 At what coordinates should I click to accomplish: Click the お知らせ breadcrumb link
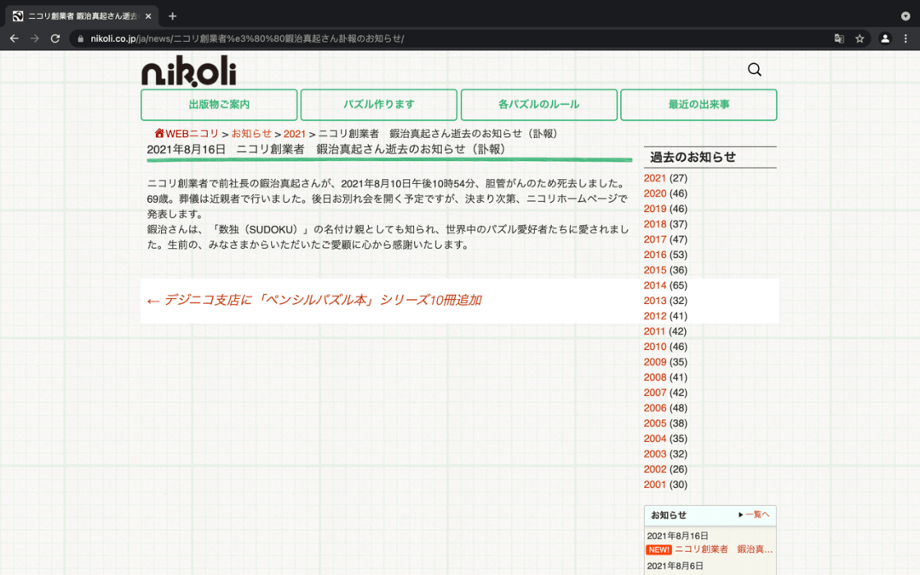click(251, 134)
